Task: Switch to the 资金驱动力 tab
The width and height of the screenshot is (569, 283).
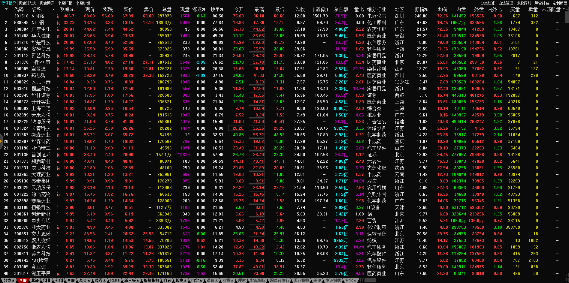Action: point(28,3)
